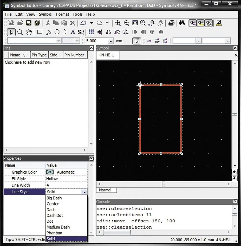This screenshot has width=241, height=246.
Task: Click the New symbol toolbar icon
Action: pos(11,23)
